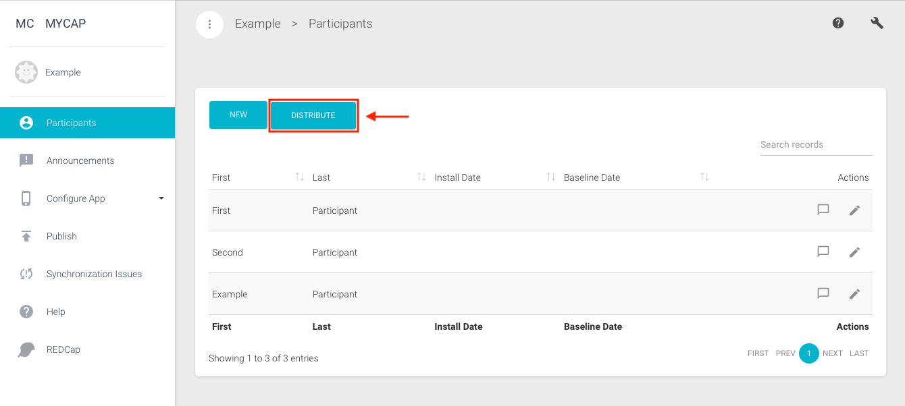Select the Publish upload icon
Viewport: 905px width, 406px height.
tap(26, 236)
